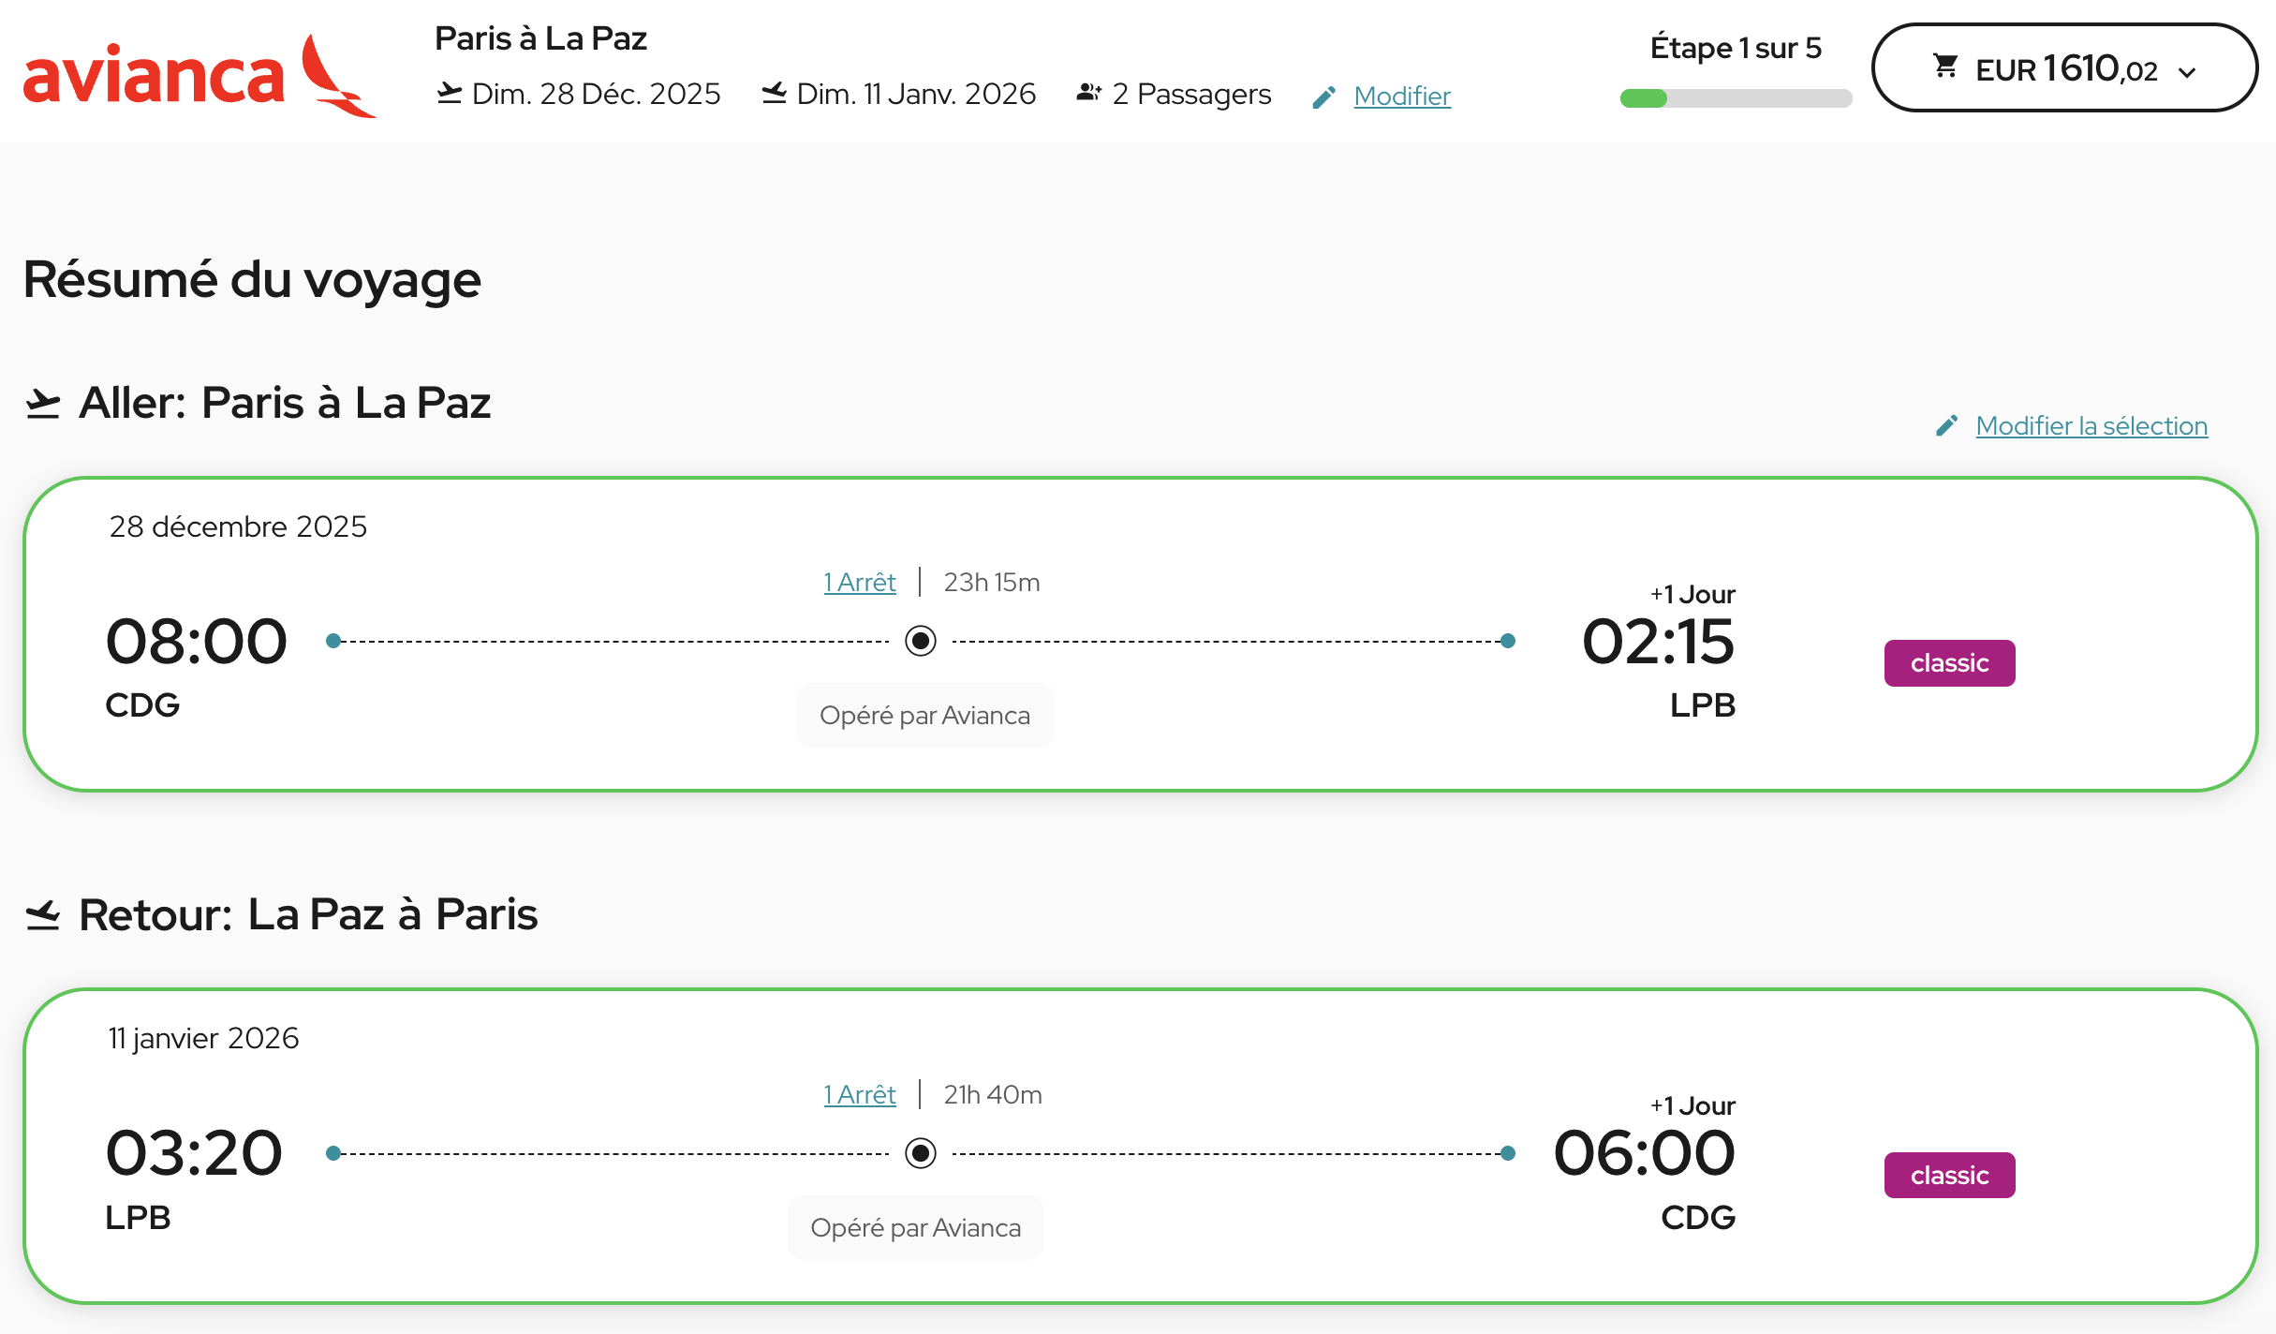Click the shopping cart icon
This screenshot has height=1334, width=2276.
[x=1945, y=67]
